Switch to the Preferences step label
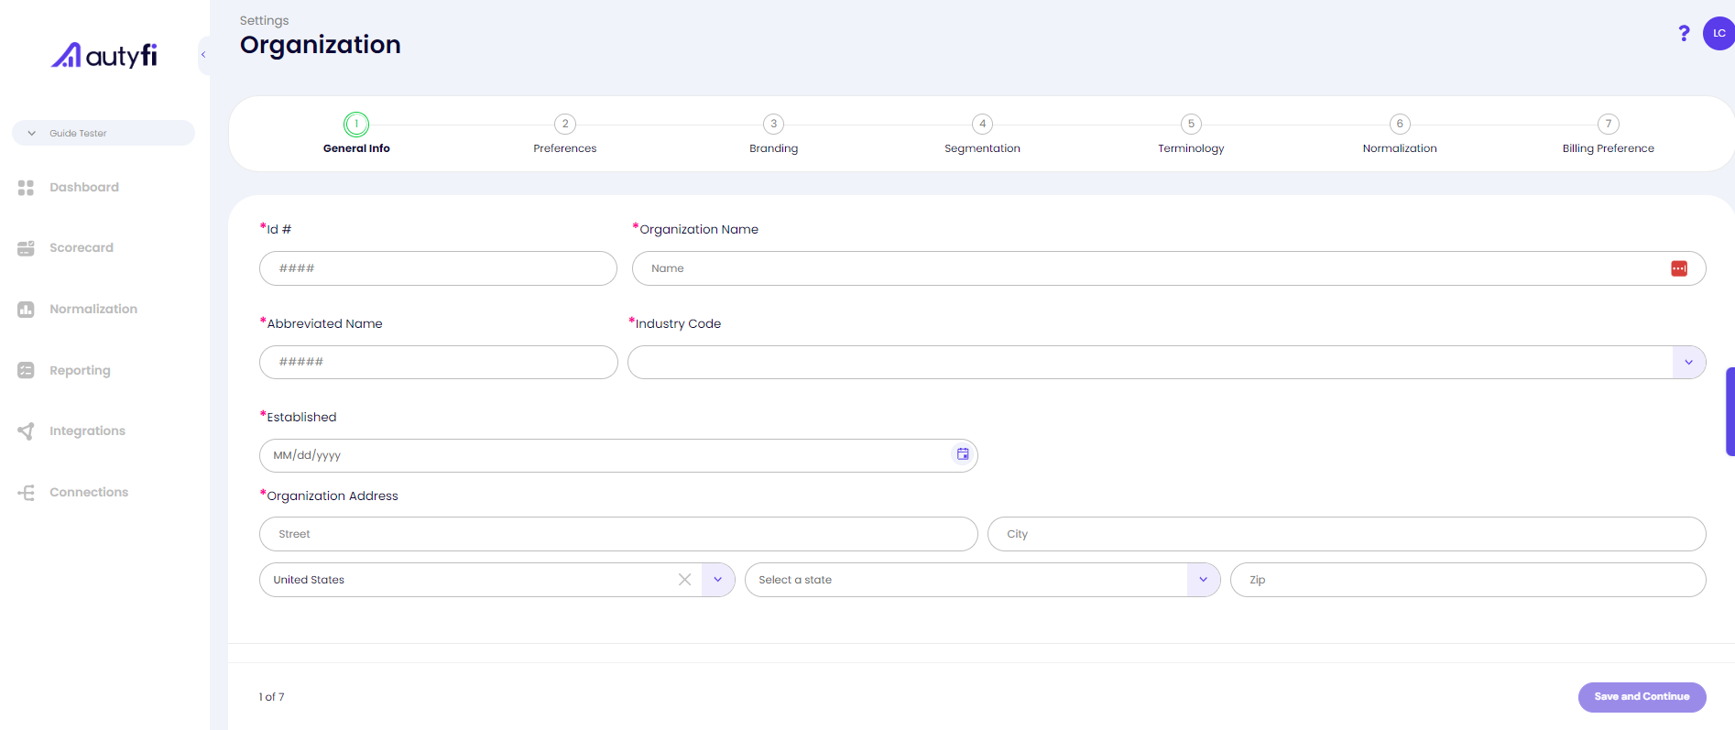 pyautogui.click(x=565, y=148)
